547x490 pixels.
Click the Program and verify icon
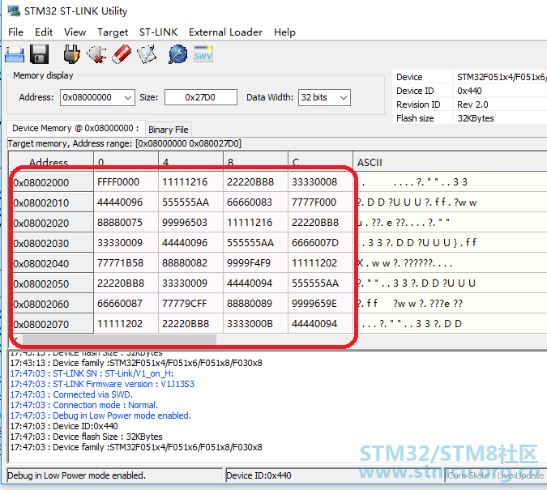(x=147, y=54)
